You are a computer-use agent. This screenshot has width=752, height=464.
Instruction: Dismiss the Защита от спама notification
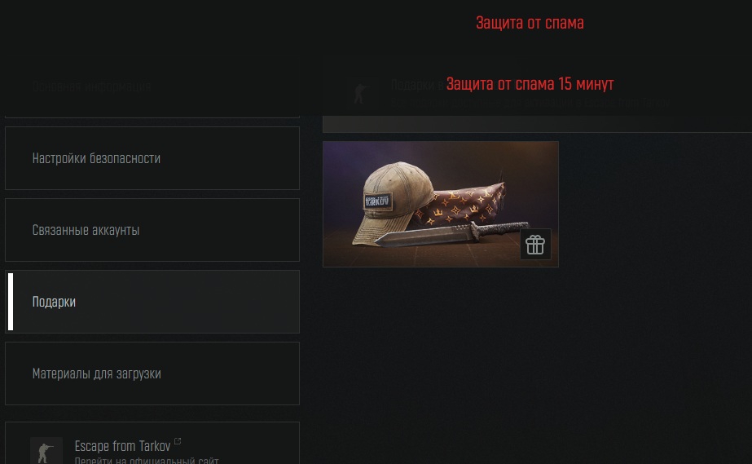(x=530, y=23)
